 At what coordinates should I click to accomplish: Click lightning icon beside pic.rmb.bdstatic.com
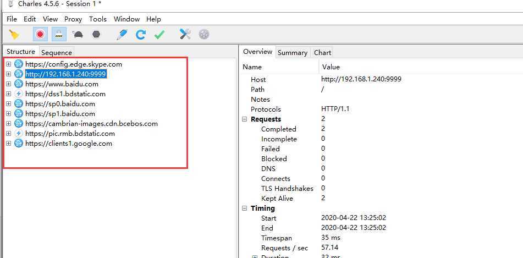point(19,134)
